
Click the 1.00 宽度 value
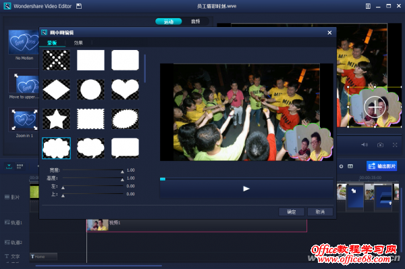(x=131, y=170)
